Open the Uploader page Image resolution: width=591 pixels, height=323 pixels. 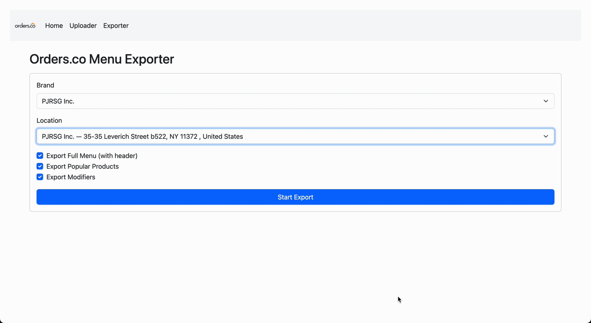point(83,26)
